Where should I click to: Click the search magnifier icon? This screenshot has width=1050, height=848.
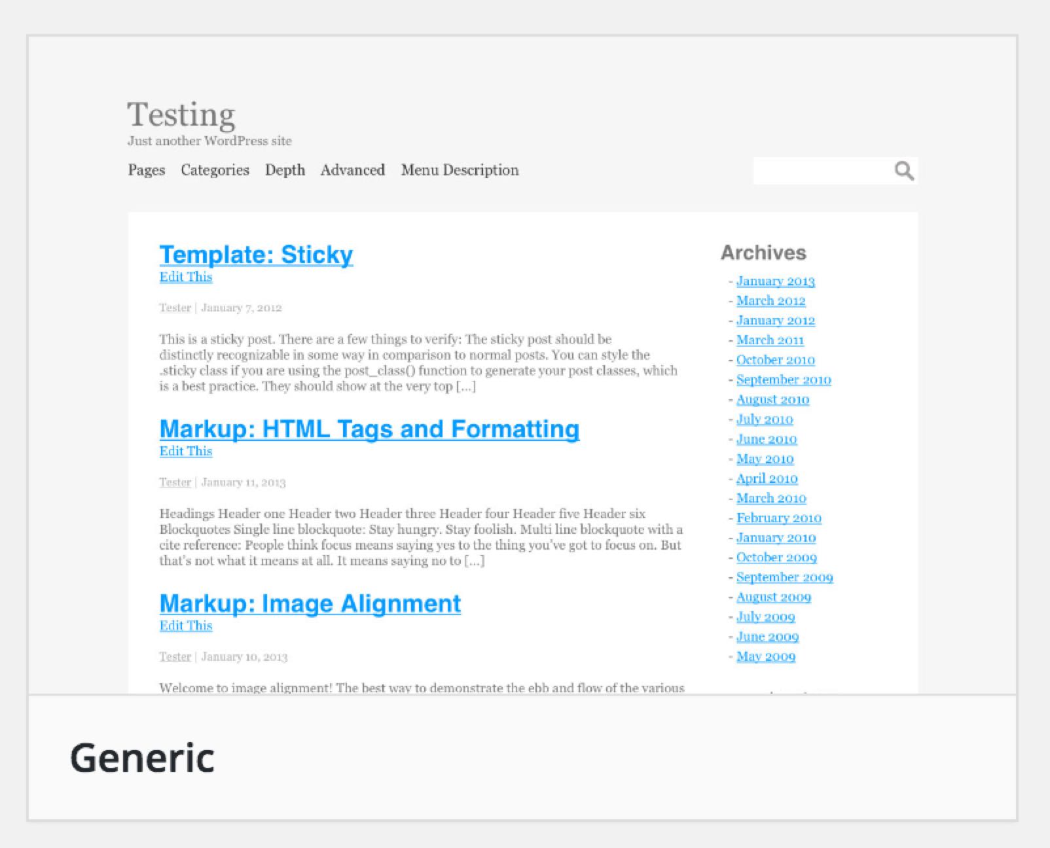[904, 171]
